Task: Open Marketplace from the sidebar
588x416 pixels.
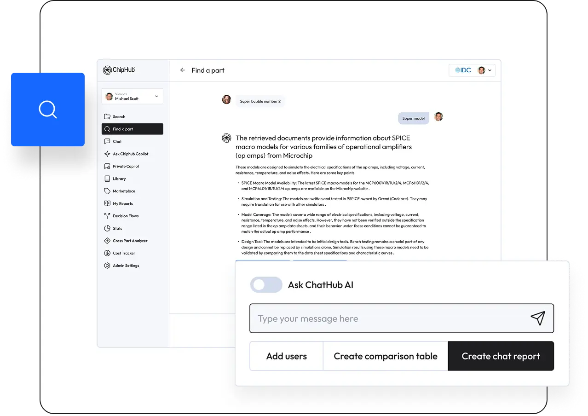Action: click(124, 191)
